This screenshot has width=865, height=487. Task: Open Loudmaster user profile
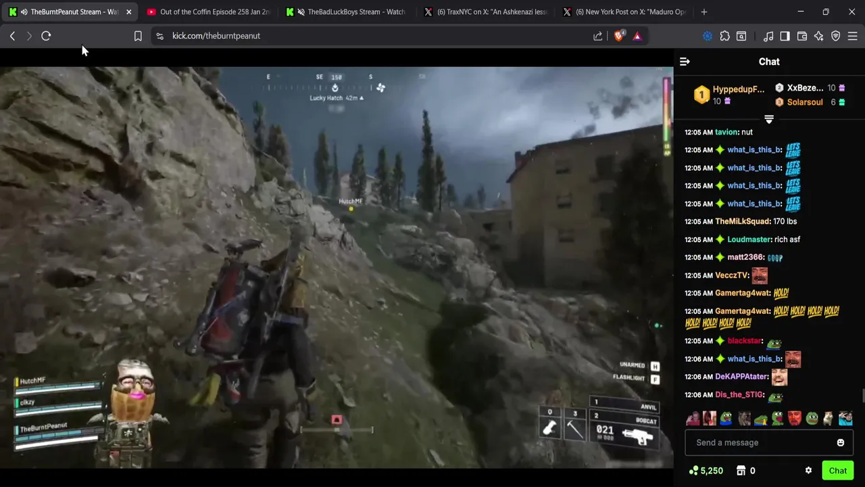click(749, 239)
